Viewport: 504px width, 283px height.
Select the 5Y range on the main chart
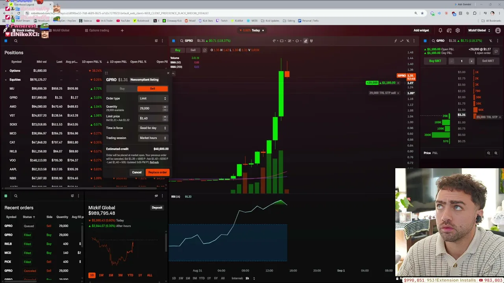point(215,278)
